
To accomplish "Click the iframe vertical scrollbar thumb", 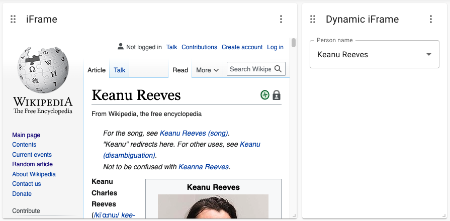I will 294,43.
